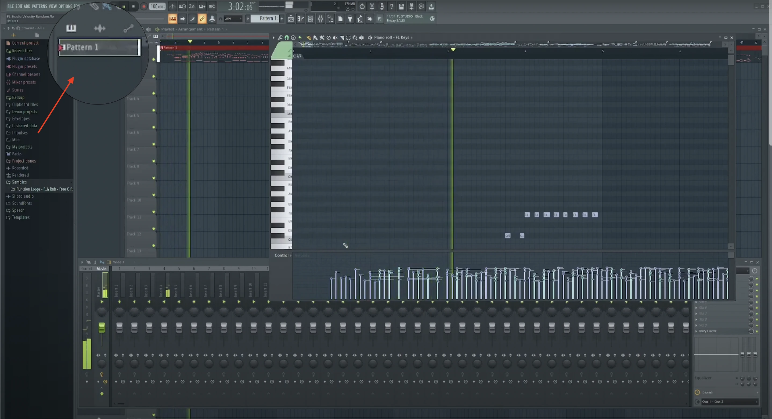Toggle the link (chain) button in toolbar
Screen dimensions: 772x419
pyautogui.click(x=202, y=19)
